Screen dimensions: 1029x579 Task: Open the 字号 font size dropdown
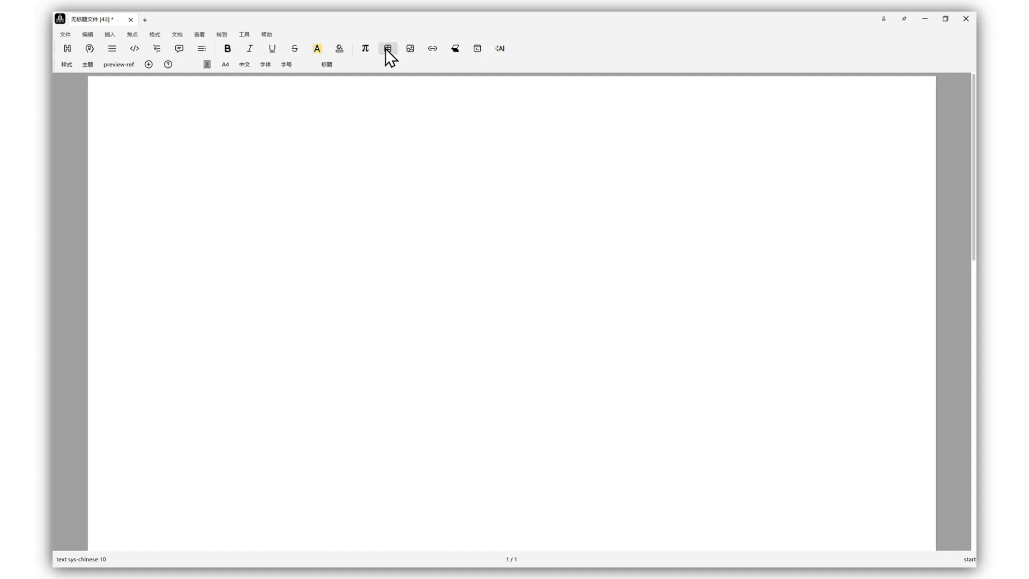tap(286, 64)
